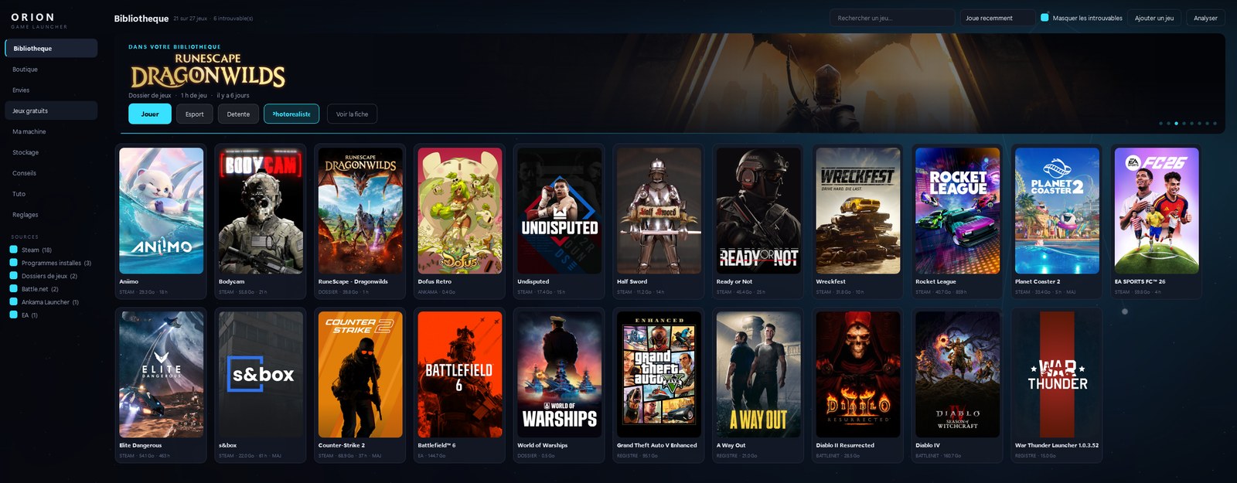Open Reglages settings in sidebar

[51, 215]
